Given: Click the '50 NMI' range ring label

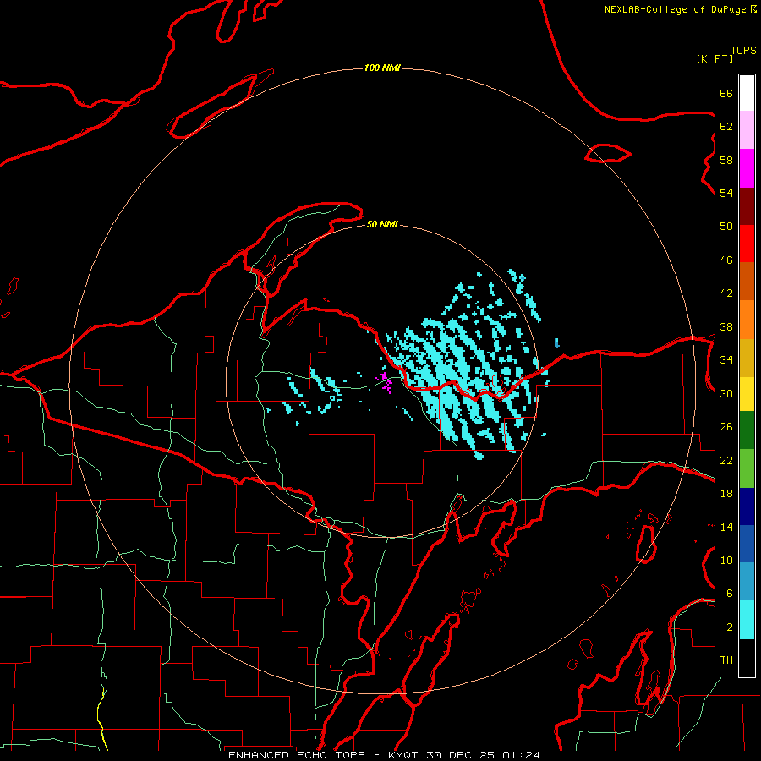Looking at the screenshot, I should tap(382, 224).
